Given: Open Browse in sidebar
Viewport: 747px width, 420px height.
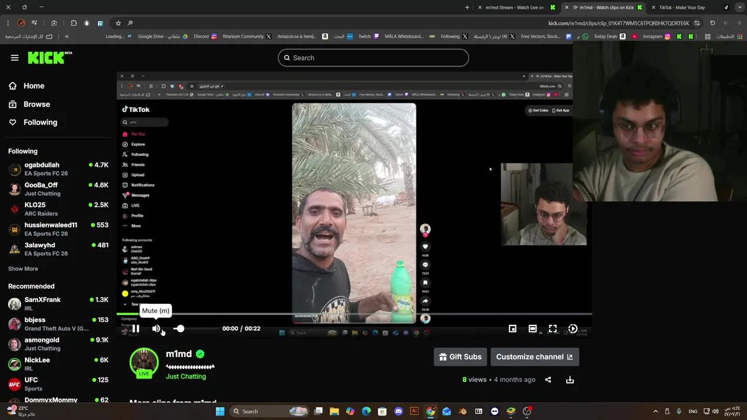Looking at the screenshot, I should [37, 104].
